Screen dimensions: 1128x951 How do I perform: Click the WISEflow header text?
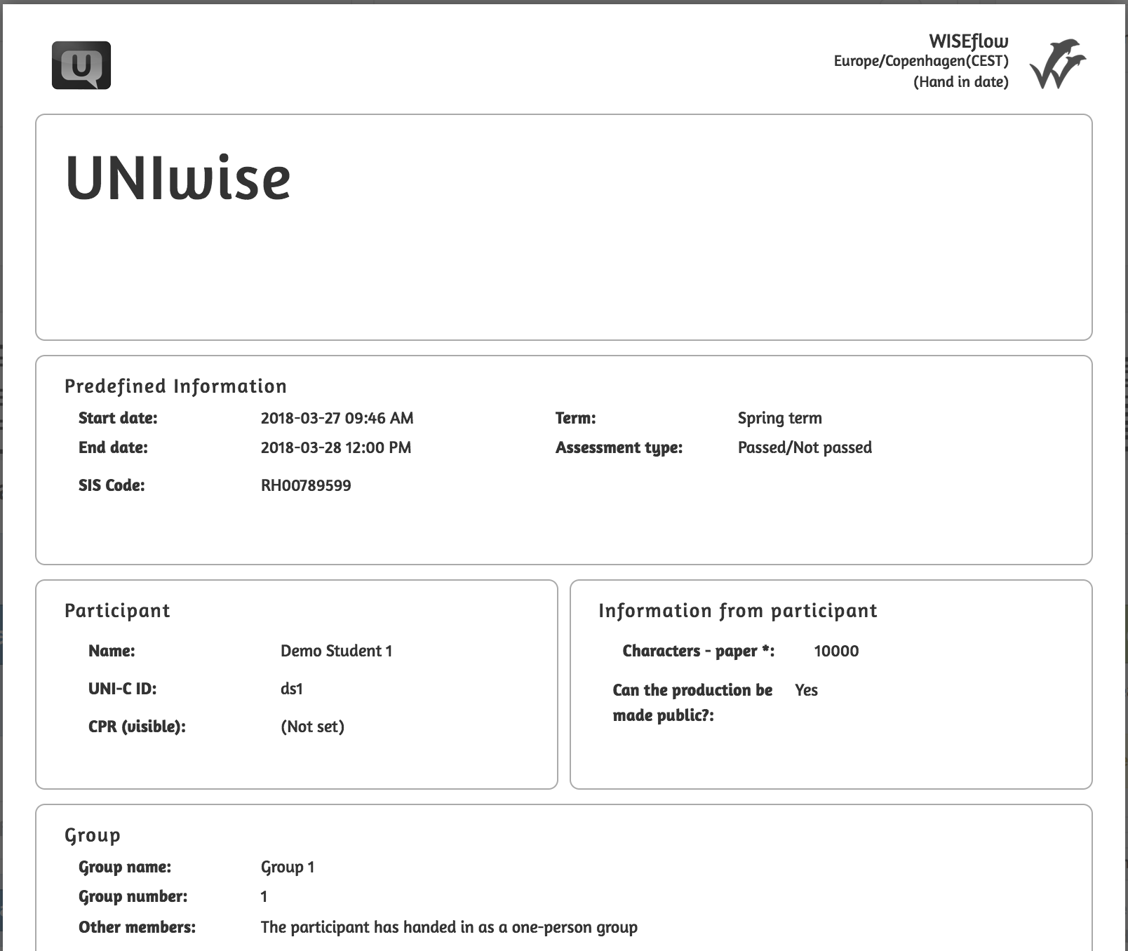coord(968,41)
